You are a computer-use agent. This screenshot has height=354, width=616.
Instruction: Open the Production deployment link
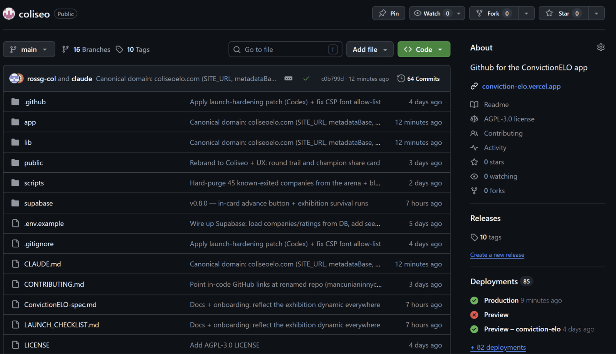(501, 301)
